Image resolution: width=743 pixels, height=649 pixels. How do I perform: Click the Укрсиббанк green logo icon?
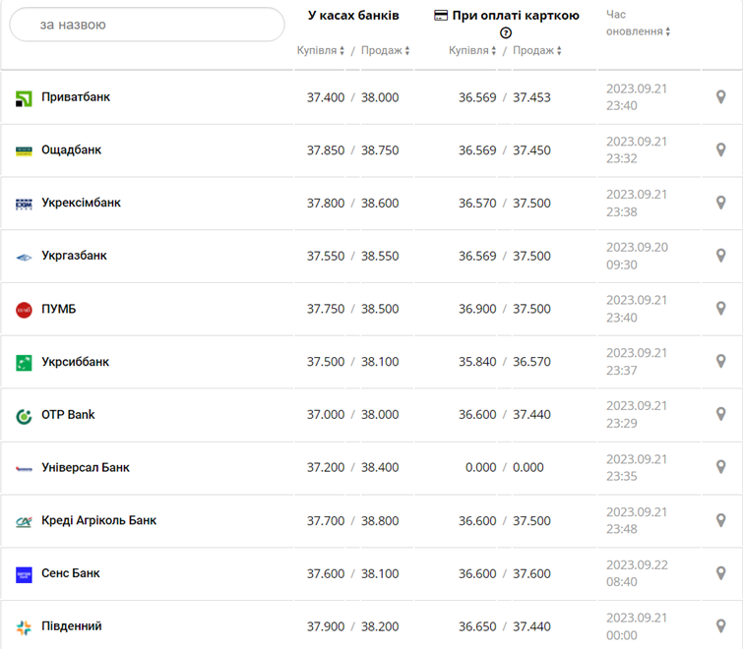(24, 363)
